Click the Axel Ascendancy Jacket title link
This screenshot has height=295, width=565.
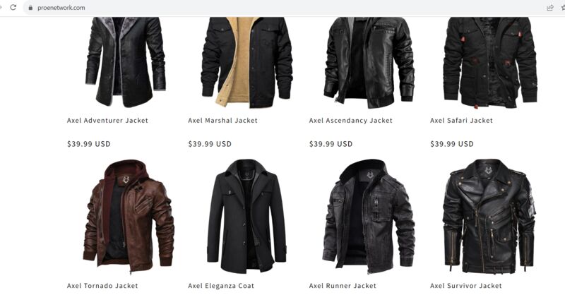350,120
